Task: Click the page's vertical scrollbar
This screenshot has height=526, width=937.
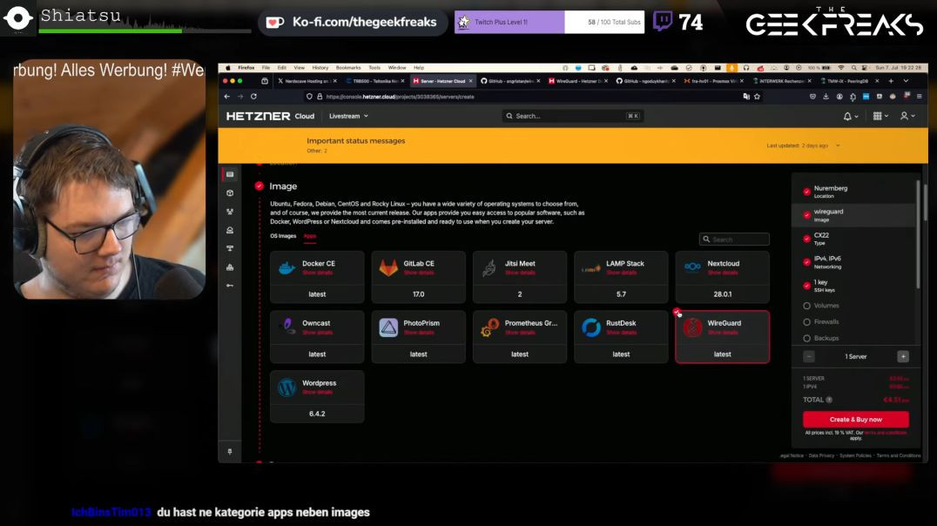Action: pyautogui.click(x=925, y=201)
